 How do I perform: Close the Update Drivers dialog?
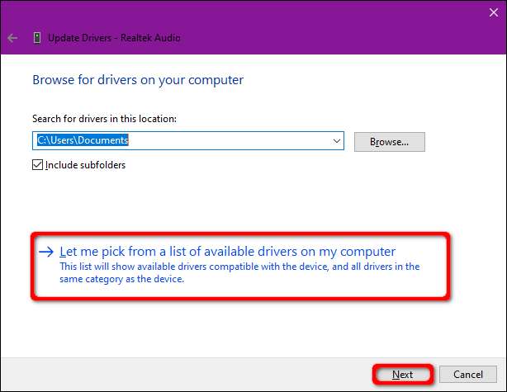[x=494, y=12]
